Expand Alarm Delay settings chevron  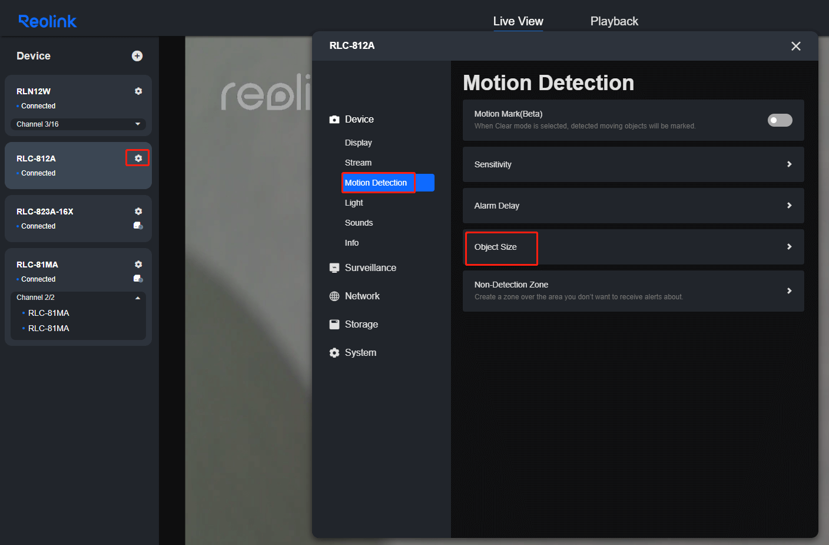click(790, 206)
